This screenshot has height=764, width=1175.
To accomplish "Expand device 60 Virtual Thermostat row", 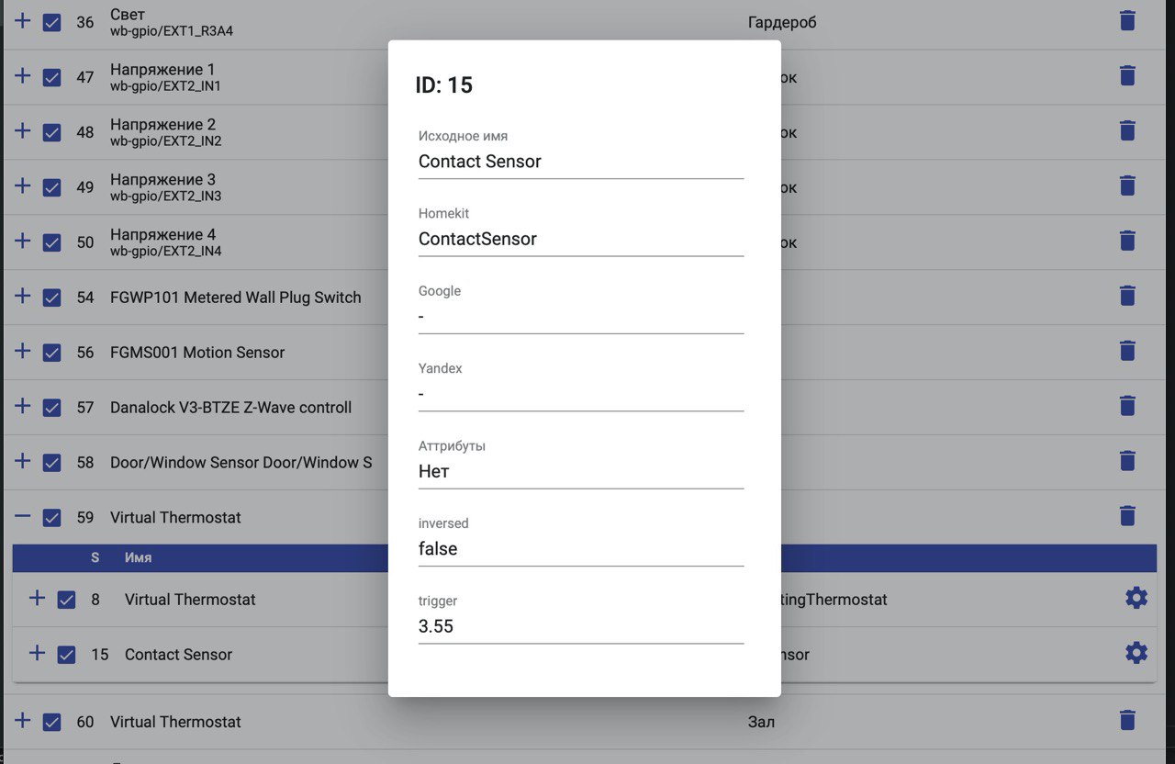I will [23, 720].
